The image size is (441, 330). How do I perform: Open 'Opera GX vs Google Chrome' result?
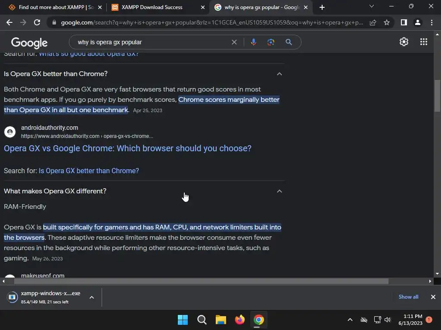(127, 148)
